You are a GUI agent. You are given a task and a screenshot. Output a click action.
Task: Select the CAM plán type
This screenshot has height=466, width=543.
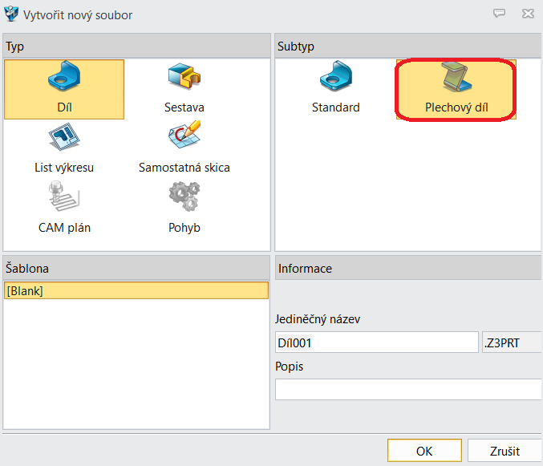point(64,209)
